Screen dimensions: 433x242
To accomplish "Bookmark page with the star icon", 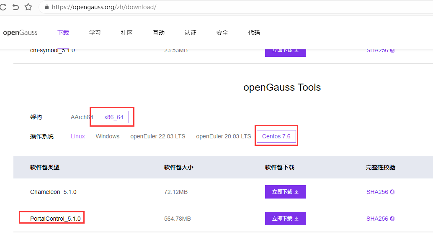I will click(28, 7).
